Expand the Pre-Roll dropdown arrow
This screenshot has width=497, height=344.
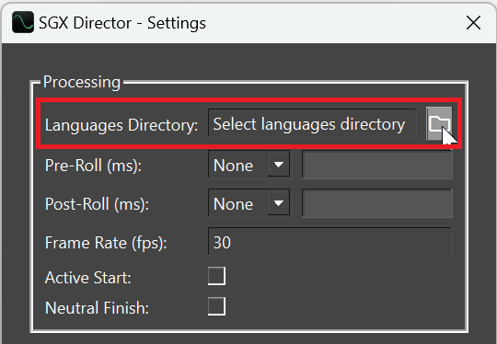(x=279, y=165)
